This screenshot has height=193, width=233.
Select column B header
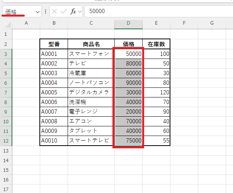[x=54, y=23]
